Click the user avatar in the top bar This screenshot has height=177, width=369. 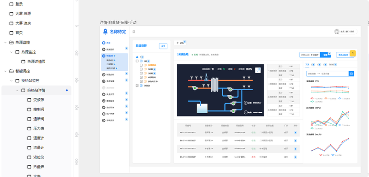pos(337,31)
